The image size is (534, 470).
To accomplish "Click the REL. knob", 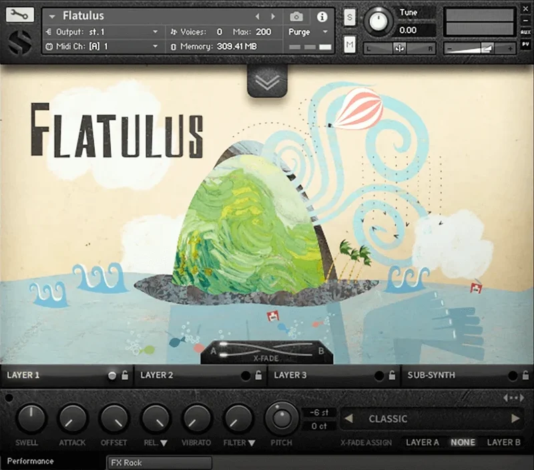I will click(x=156, y=419).
